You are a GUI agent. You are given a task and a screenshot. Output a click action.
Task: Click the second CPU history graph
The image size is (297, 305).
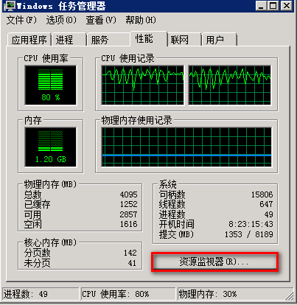click(x=230, y=85)
